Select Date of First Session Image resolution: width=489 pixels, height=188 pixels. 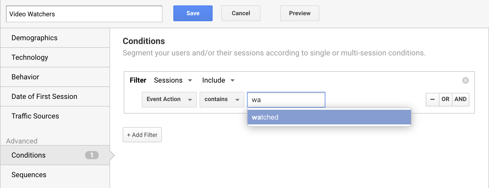click(x=55, y=96)
